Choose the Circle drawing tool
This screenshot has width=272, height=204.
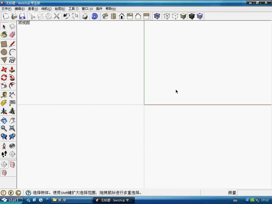click(4, 52)
